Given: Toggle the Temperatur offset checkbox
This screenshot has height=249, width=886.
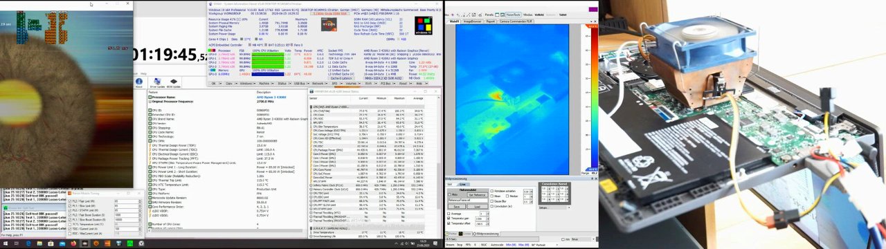Looking at the screenshot, I should click(x=449, y=223).
